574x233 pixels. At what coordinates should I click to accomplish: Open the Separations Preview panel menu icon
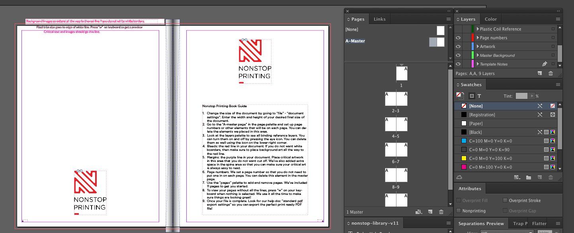click(558, 223)
